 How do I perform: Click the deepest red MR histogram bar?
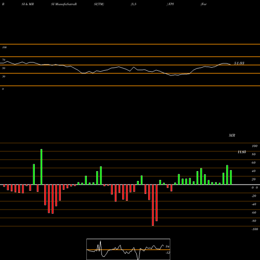[x=153, y=205]
